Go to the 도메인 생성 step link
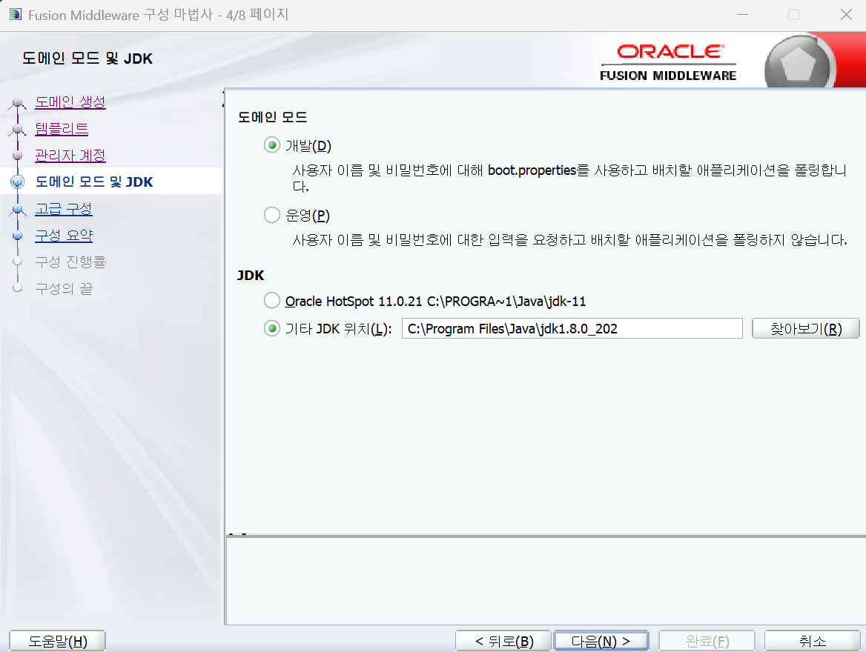The width and height of the screenshot is (866, 652). point(70,102)
